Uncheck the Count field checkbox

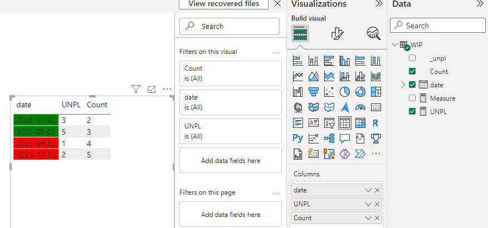point(412,71)
